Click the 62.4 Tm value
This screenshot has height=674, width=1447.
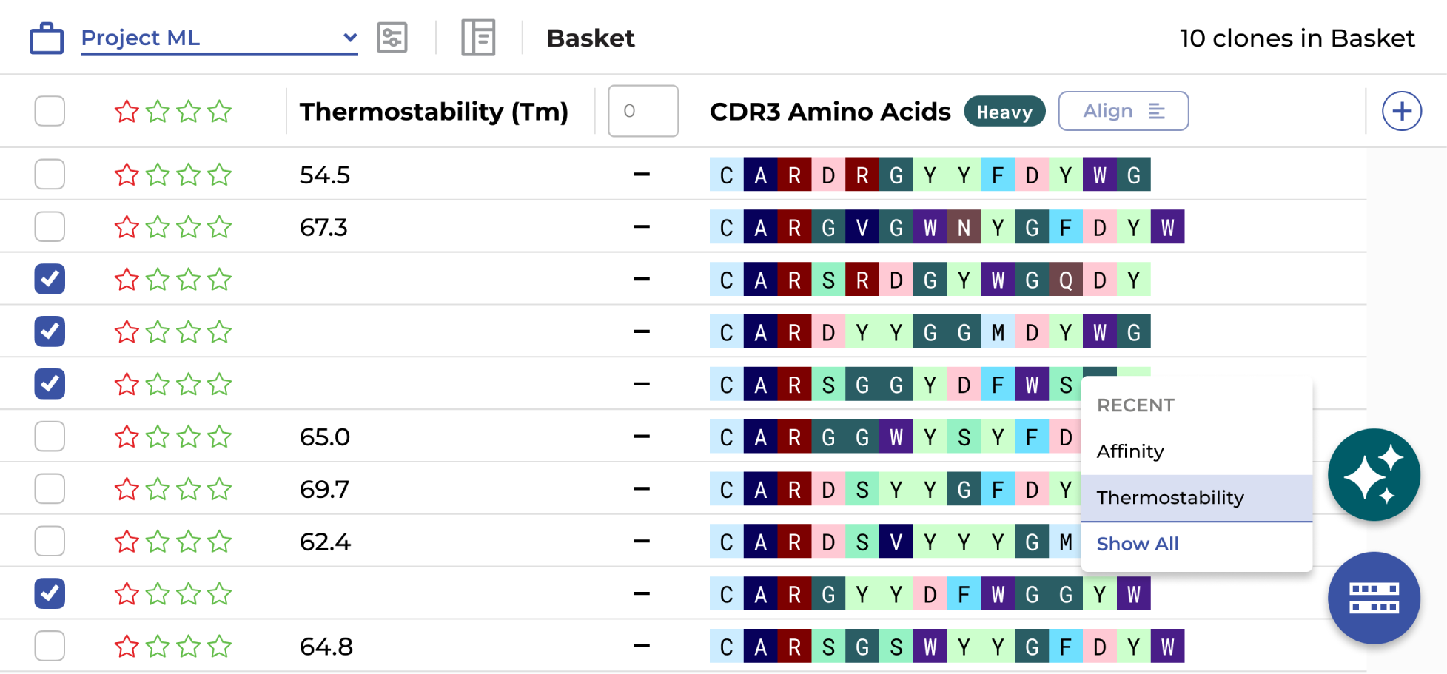click(x=325, y=542)
